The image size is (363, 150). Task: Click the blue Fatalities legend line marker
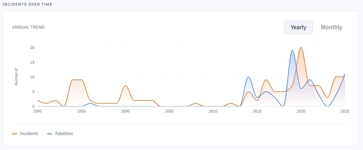(x=50, y=134)
